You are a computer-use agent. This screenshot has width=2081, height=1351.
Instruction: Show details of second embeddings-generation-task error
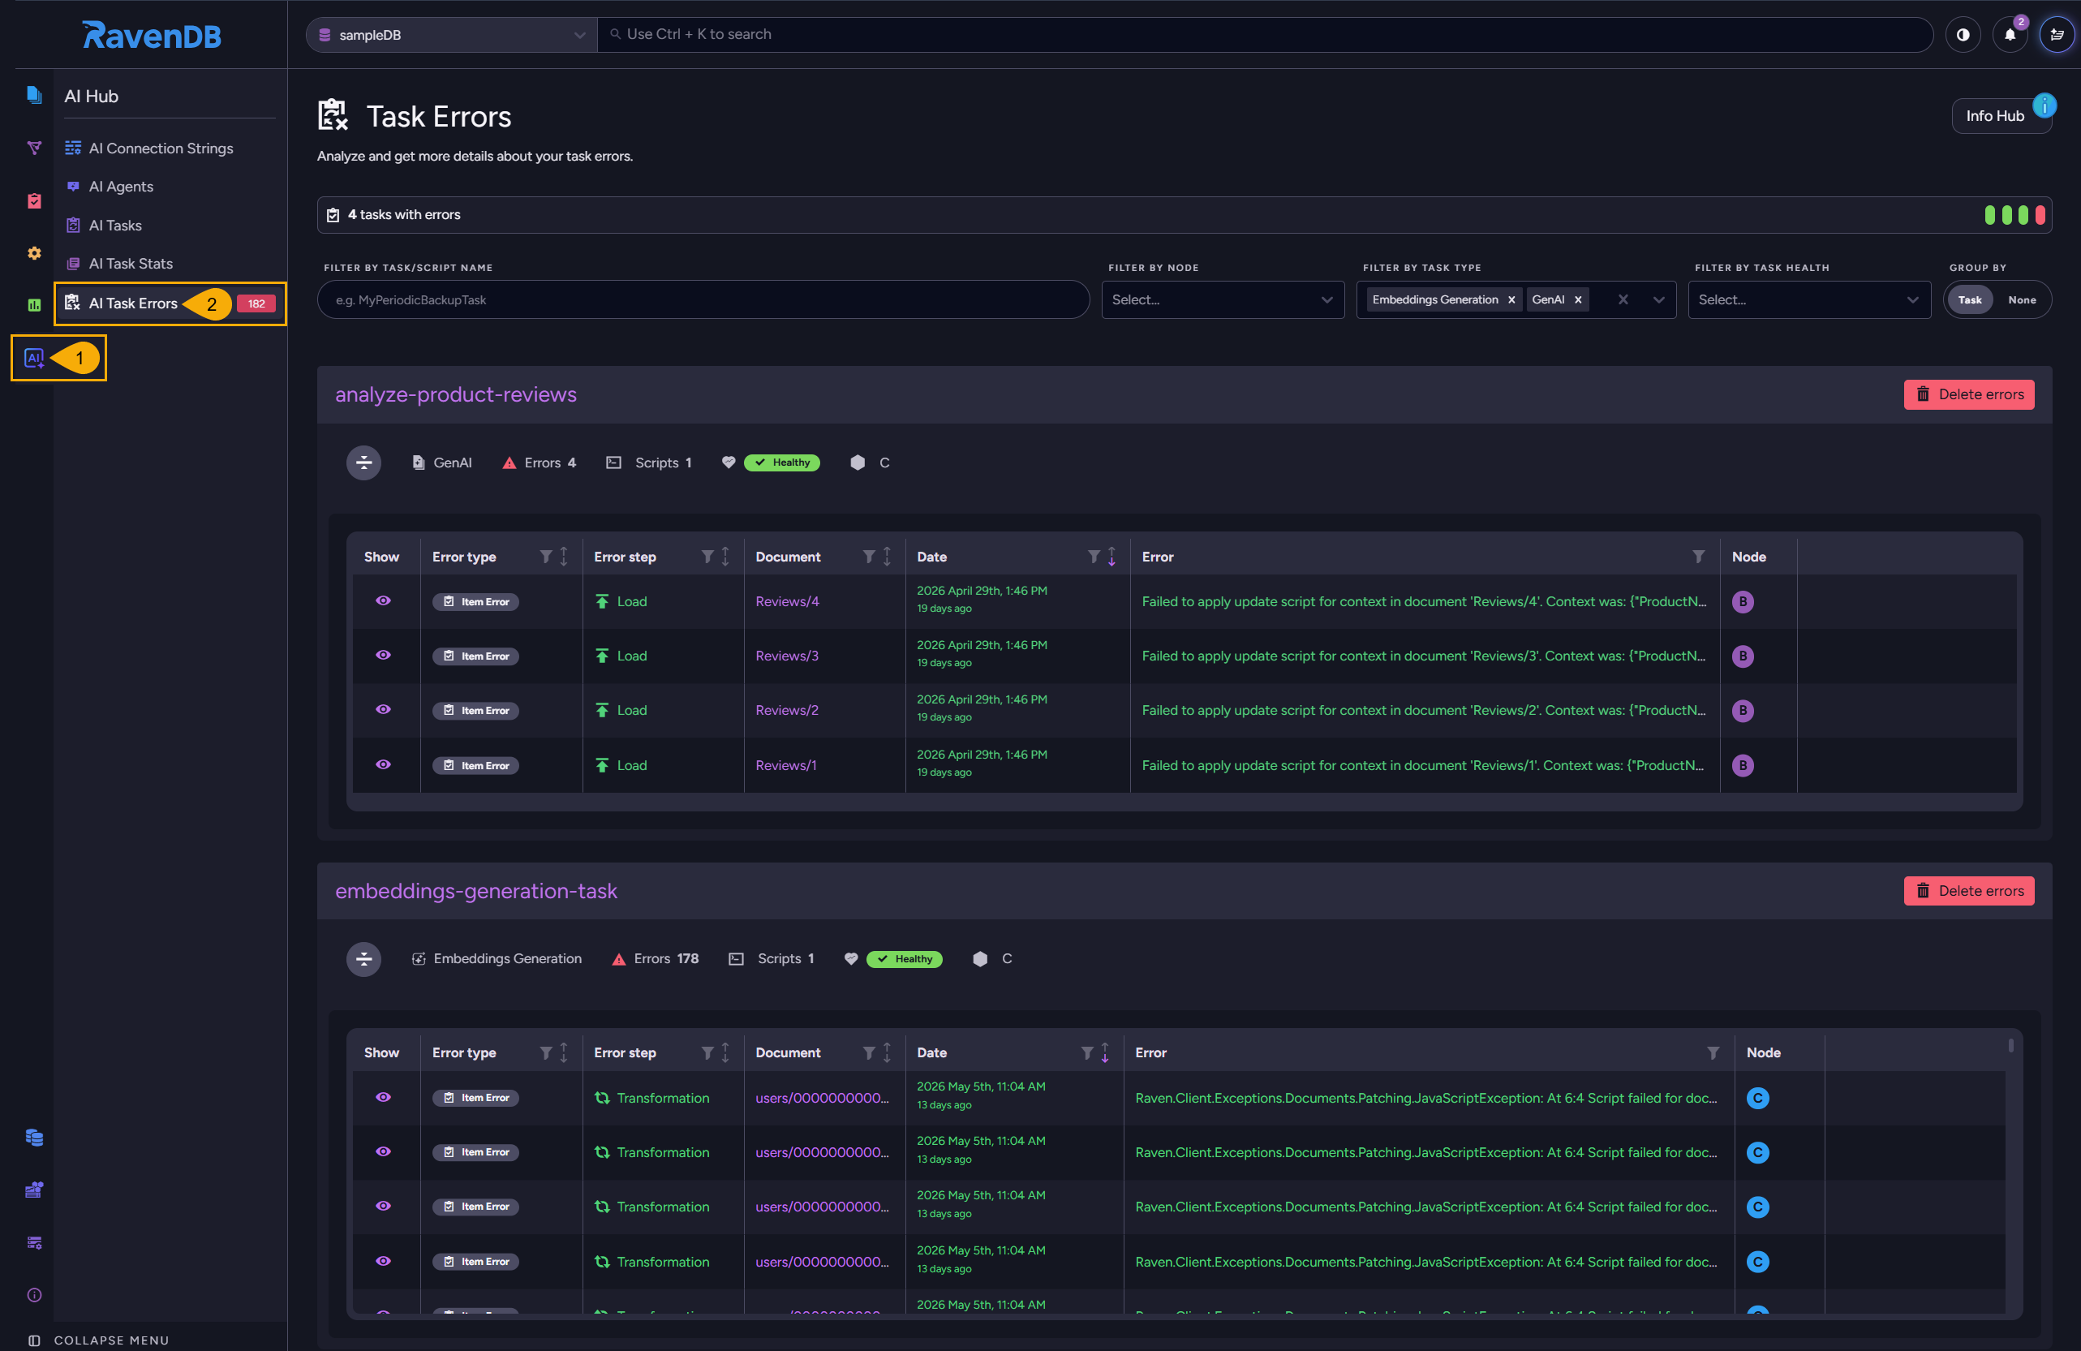383,1151
